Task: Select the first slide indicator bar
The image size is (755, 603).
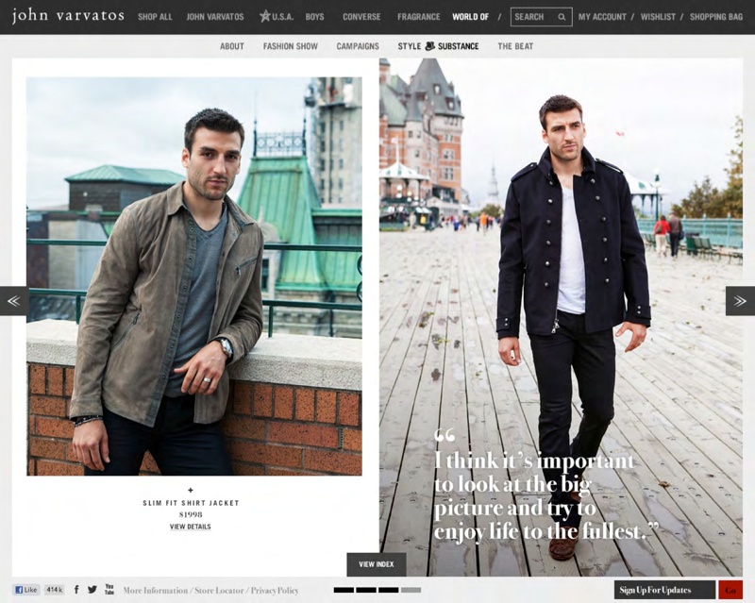Action: click(344, 590)
